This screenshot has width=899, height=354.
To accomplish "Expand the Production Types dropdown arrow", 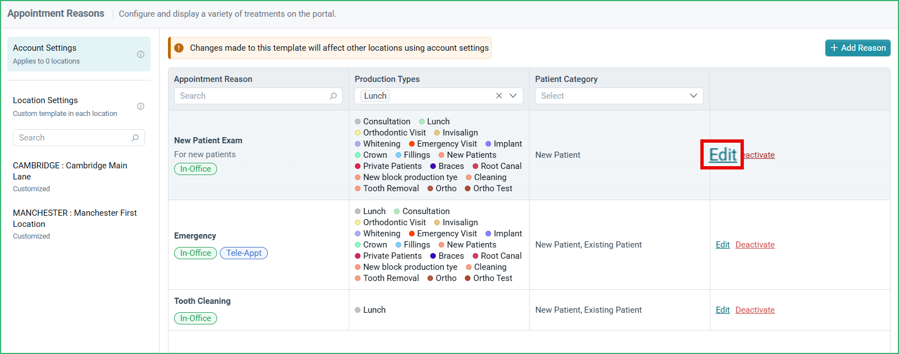I will click(513, 96).
